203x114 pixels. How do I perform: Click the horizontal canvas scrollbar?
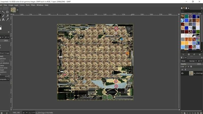click(95, 110)
